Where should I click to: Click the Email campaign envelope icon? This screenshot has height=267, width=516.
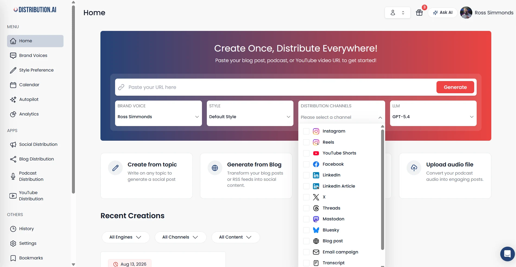[x=316, y=252]
